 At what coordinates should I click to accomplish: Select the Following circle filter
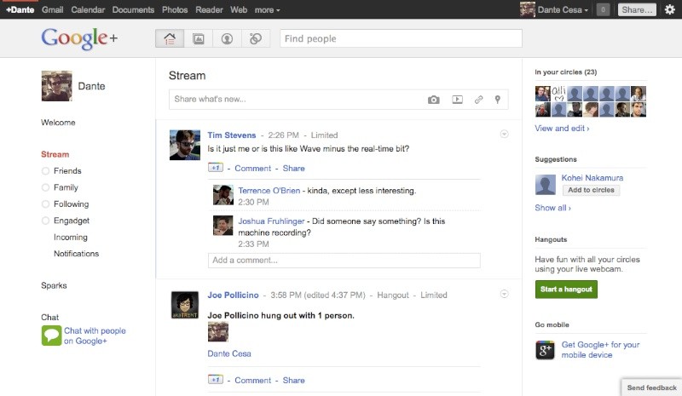tap(66, 204)
